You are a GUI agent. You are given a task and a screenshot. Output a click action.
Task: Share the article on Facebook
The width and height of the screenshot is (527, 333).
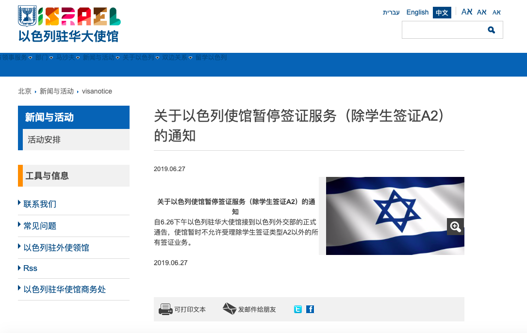pos(310,309)
